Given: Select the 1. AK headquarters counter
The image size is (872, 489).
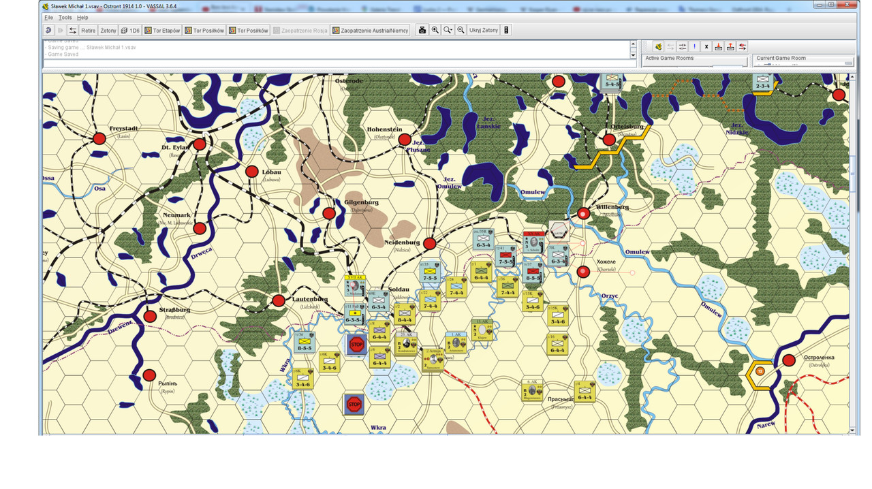Looking at the screenshot, I should tap(456, 343).
